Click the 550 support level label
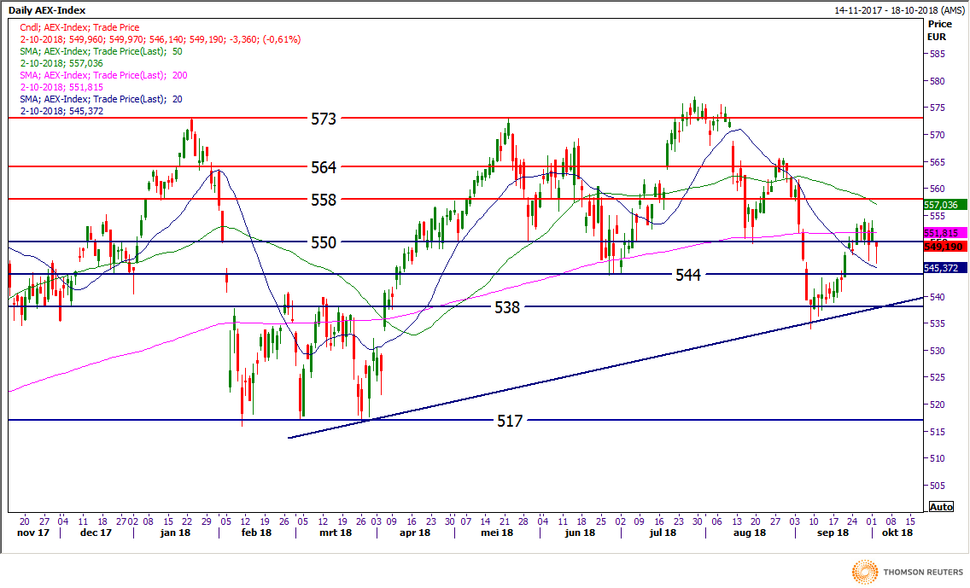This screenshot has width=970, height=588. (x=323, y=242)
